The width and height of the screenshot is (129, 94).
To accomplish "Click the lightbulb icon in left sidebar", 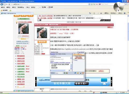I will [x=17, y=22].
